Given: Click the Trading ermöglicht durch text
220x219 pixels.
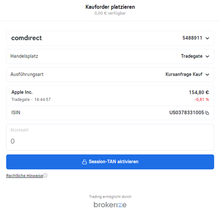Looking at the screenshot, I should [110, 197].
